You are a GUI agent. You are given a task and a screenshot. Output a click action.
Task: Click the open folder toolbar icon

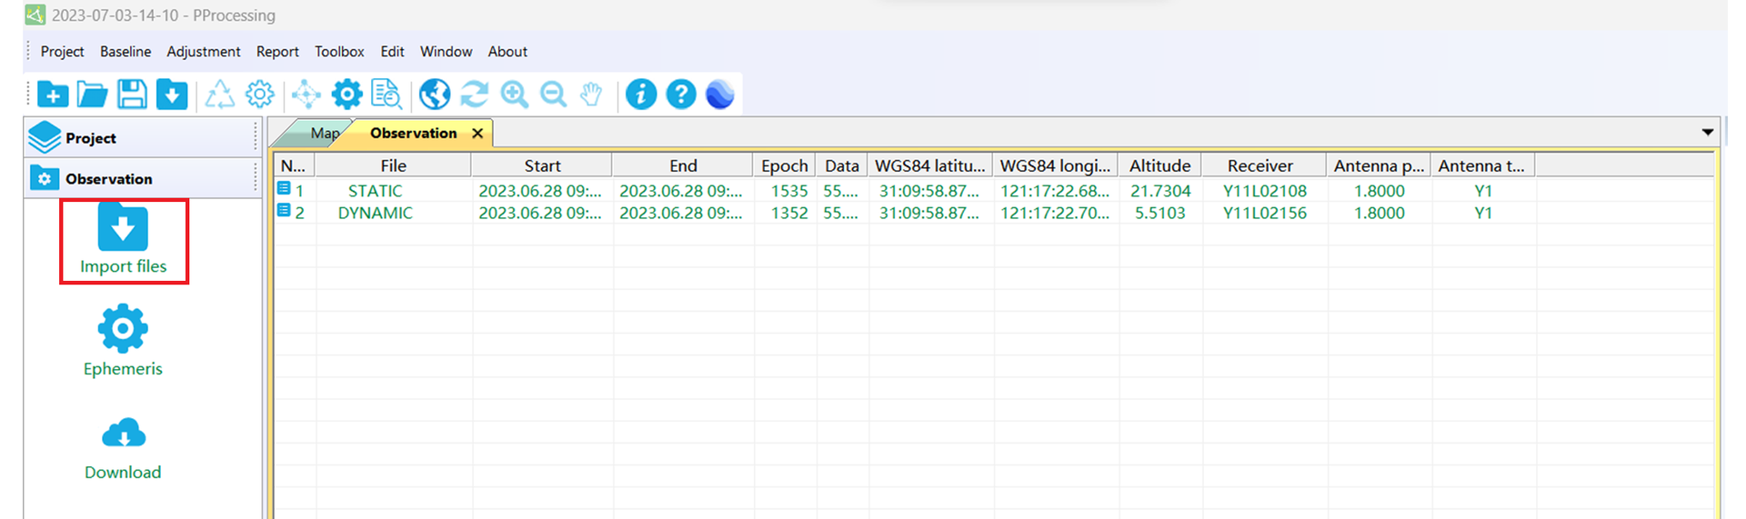(92, 95)
